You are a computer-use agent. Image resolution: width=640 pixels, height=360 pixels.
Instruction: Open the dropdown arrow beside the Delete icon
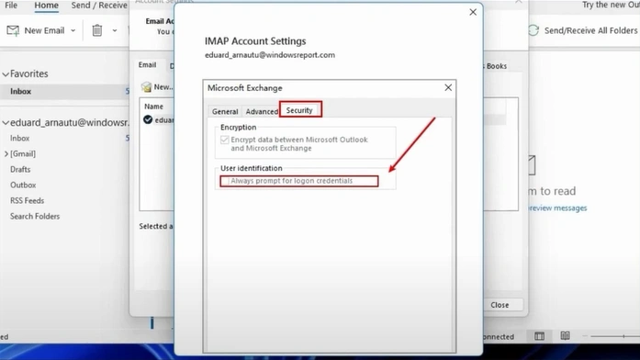tap(115, 30)
